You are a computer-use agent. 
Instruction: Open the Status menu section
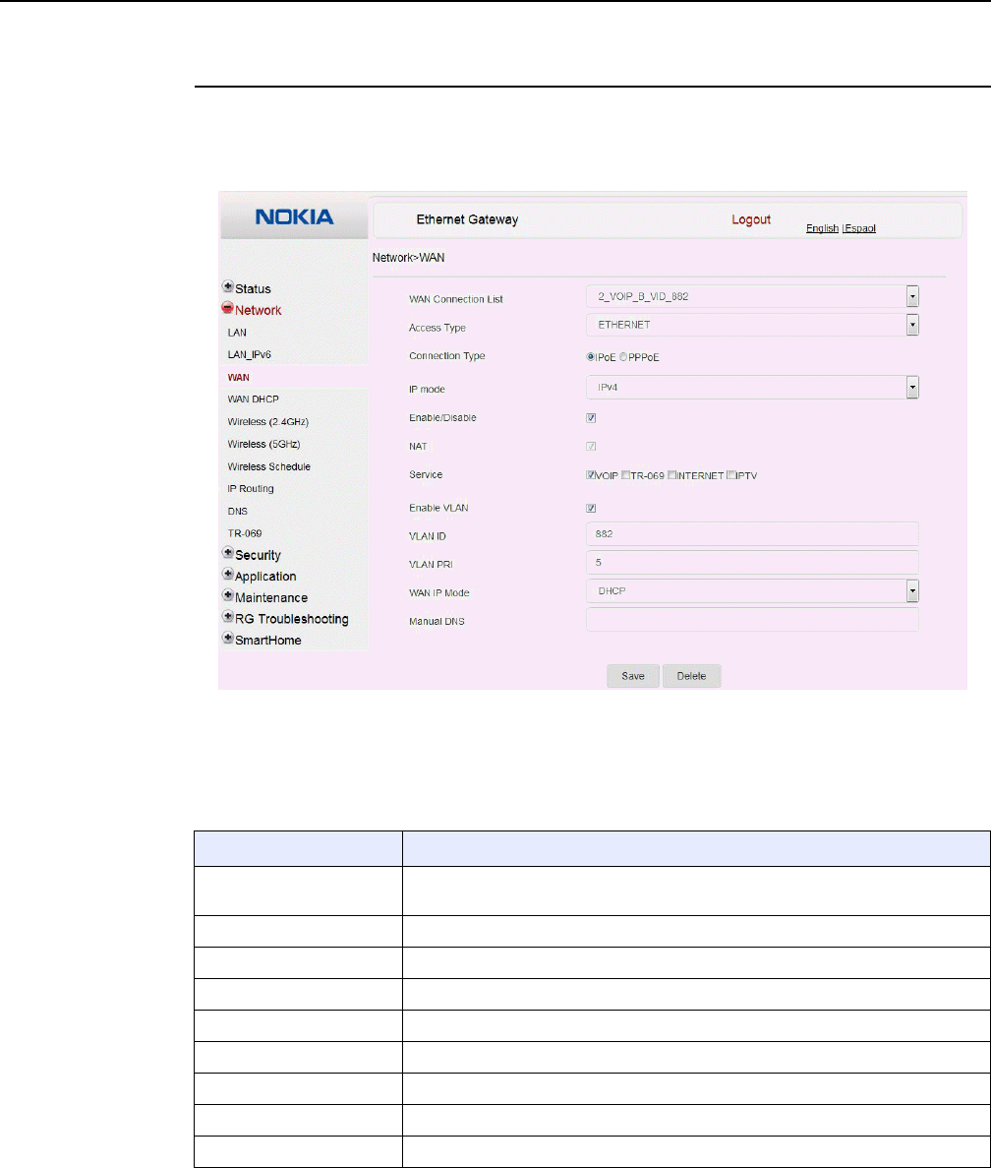coord(253,289)
